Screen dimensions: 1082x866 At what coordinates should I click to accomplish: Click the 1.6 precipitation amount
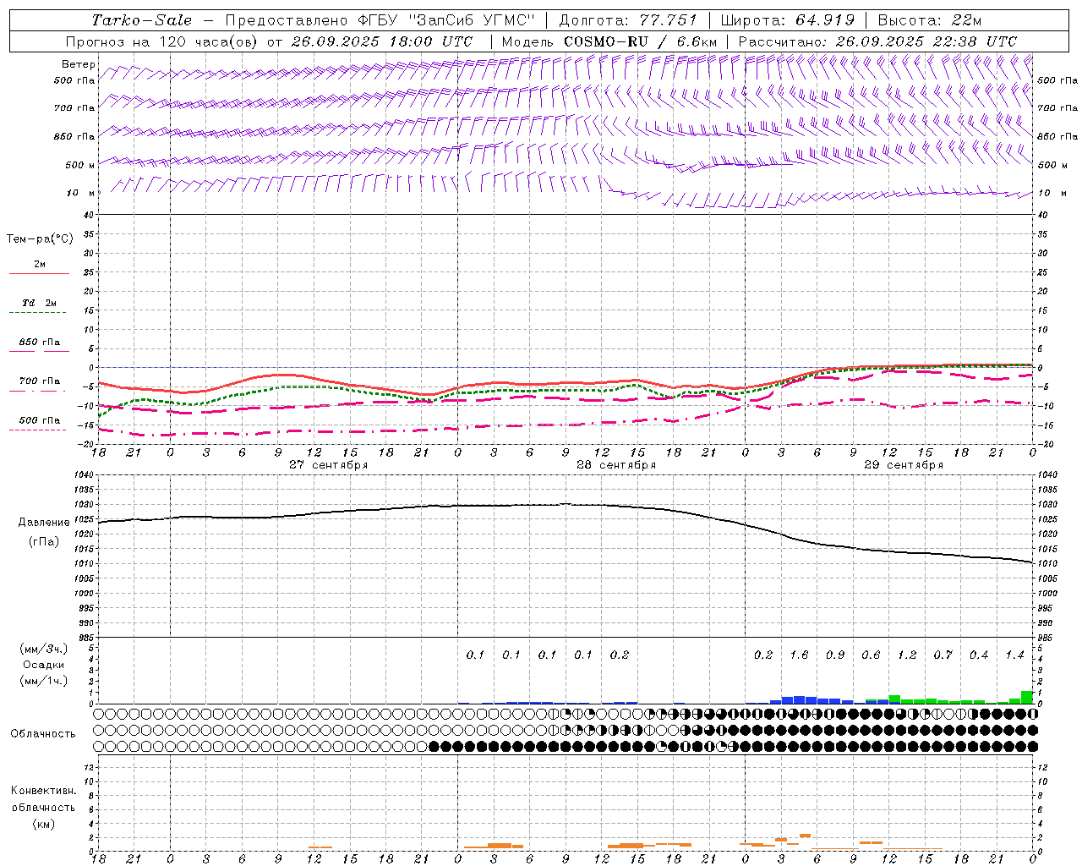click(x=799, y=655)
